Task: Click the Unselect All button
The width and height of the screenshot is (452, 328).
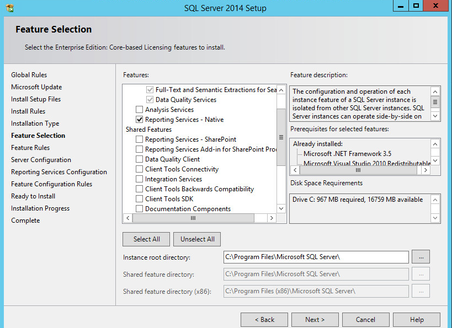Action: tap(197, 239)
